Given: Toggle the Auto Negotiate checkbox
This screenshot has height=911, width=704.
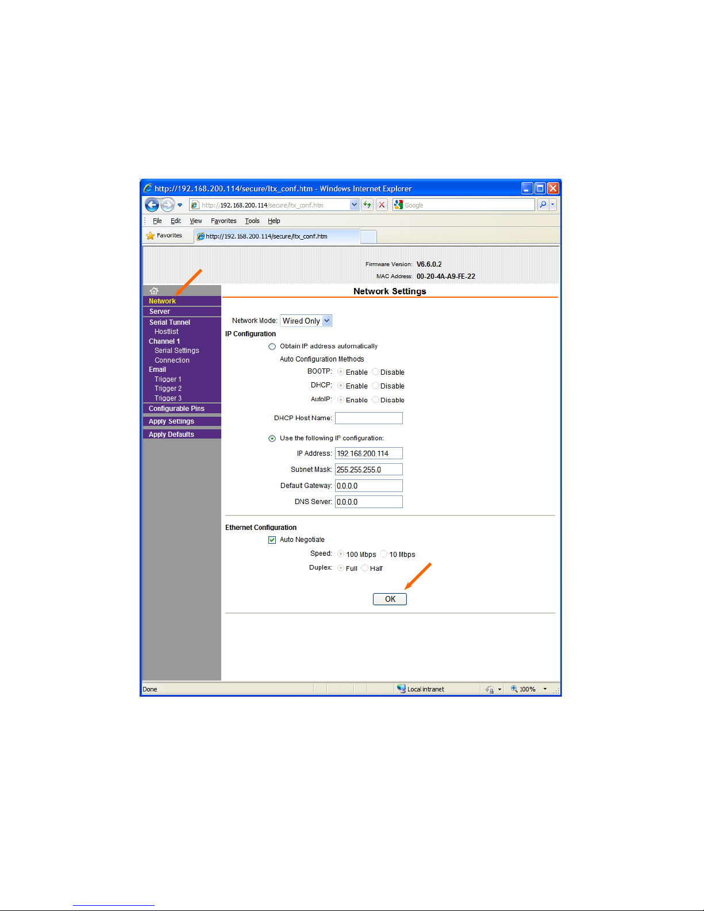Looking at the screenshot, I should coord(272,540).
